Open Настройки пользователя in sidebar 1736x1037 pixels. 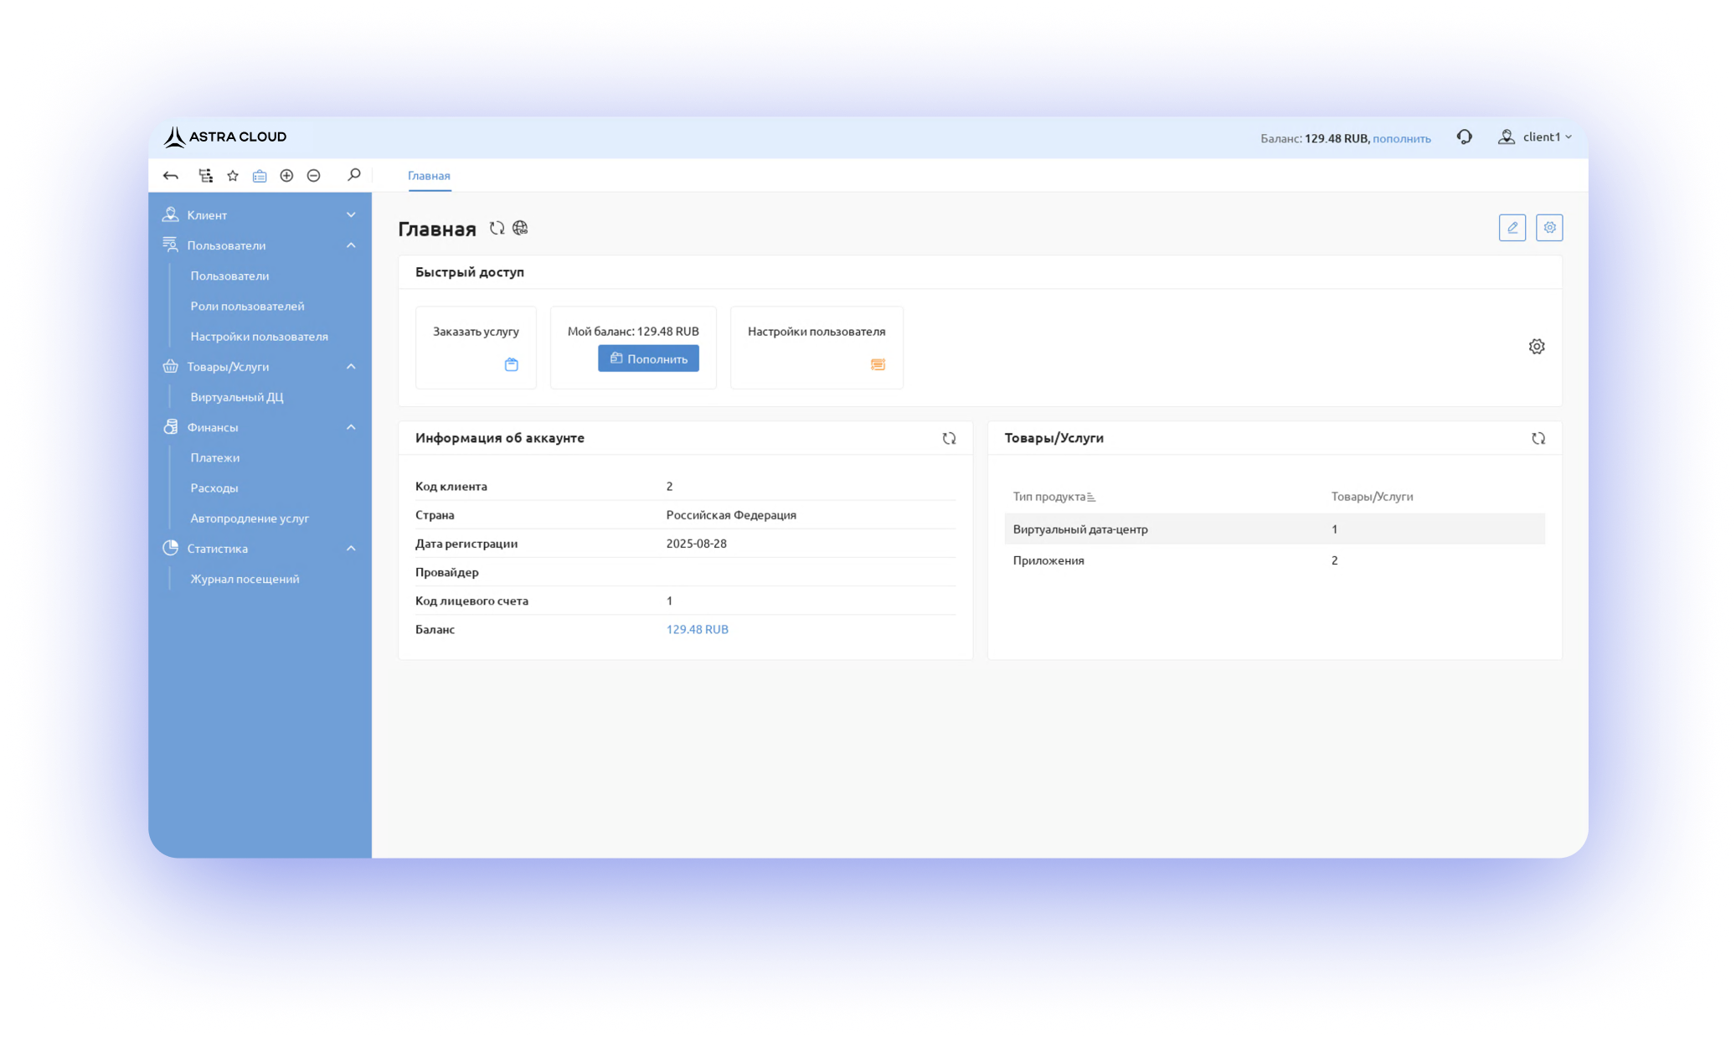(x=259, y=336)
